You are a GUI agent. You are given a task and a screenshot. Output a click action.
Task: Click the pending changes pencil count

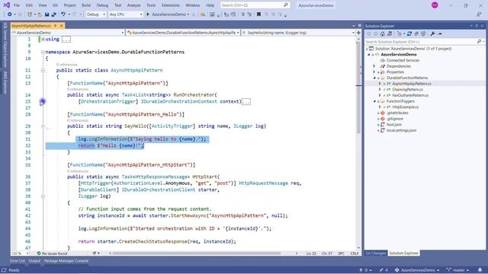[x=384, y=270]
